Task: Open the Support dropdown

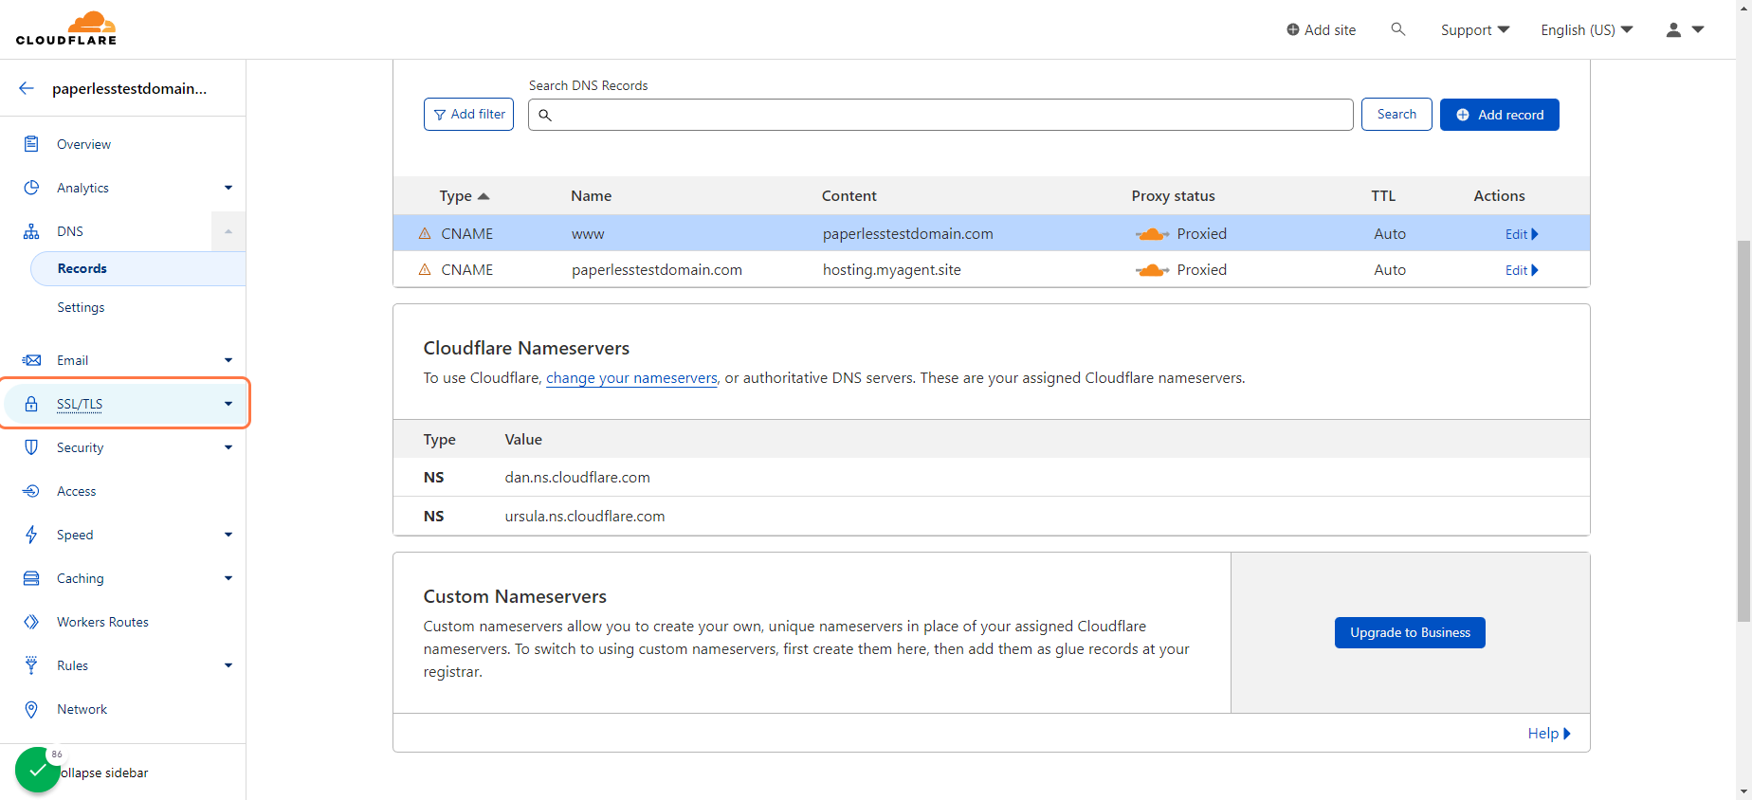Action: [x=1475, y=30]
